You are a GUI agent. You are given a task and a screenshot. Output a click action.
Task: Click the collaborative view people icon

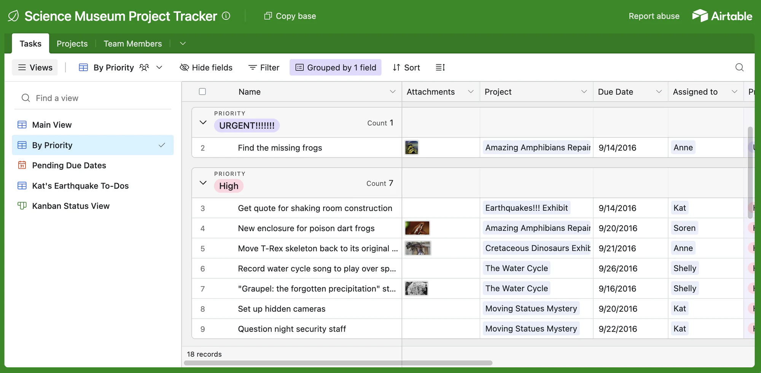coord(144,67)
